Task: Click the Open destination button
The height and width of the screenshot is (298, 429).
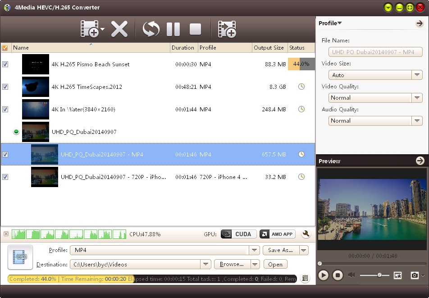Action: 275,264
